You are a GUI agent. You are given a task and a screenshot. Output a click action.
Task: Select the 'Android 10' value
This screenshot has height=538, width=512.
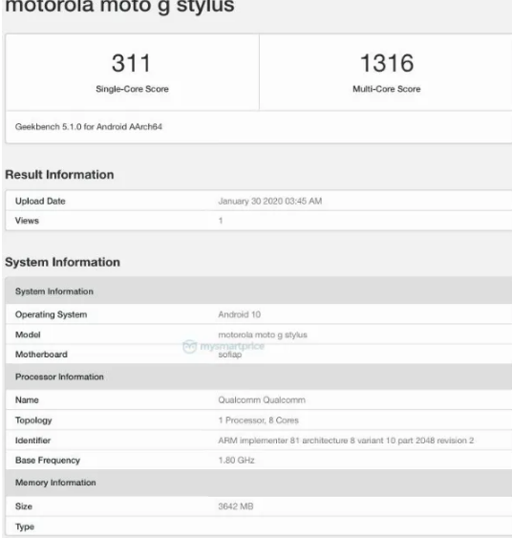[x=240, y=314]
